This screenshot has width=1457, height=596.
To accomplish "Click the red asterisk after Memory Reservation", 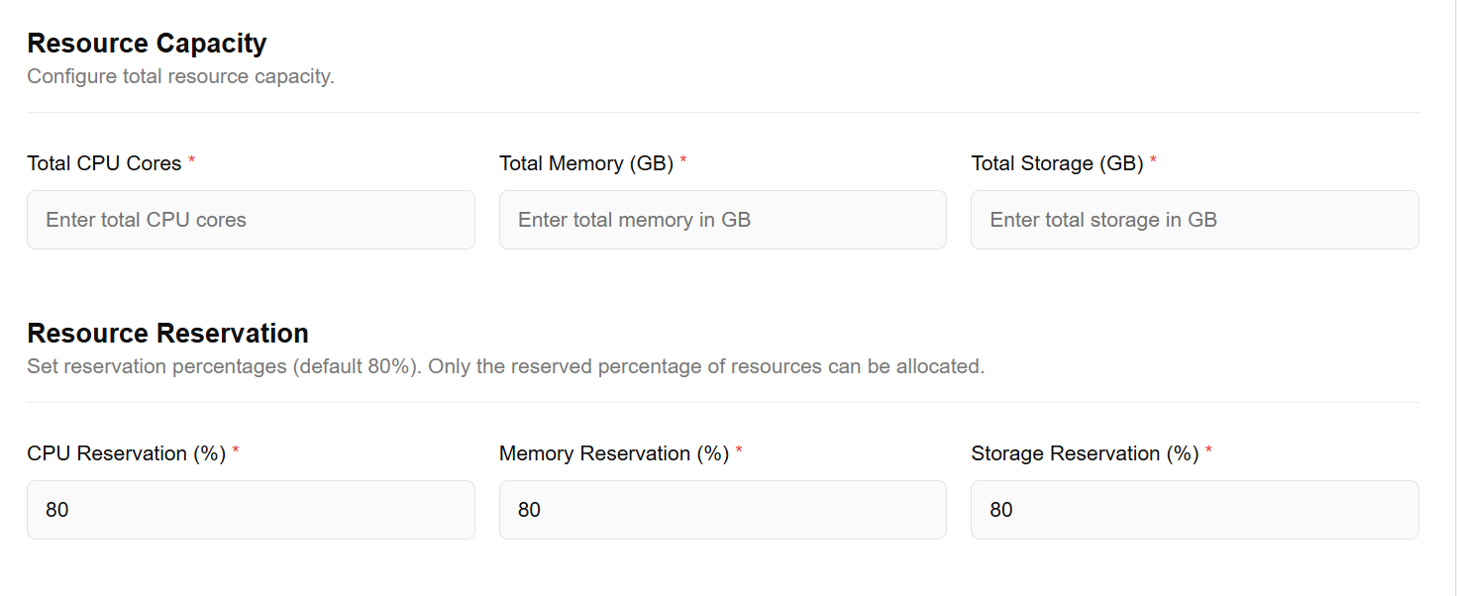I will (x=739, y=450).
